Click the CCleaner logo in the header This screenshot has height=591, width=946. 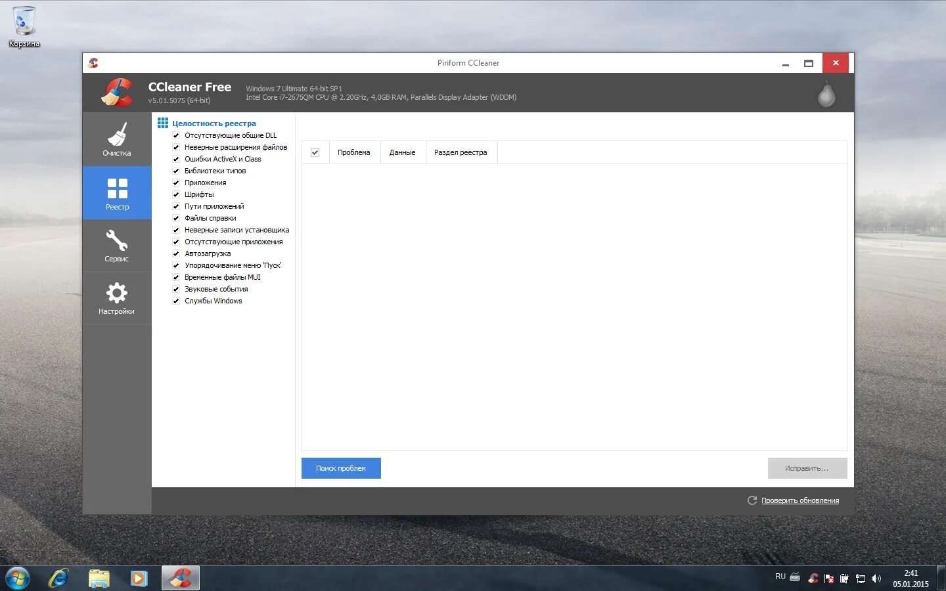pos(117,92)
